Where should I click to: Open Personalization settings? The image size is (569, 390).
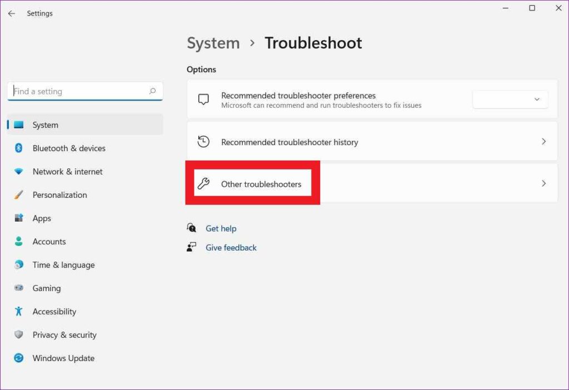click(85, 195)
